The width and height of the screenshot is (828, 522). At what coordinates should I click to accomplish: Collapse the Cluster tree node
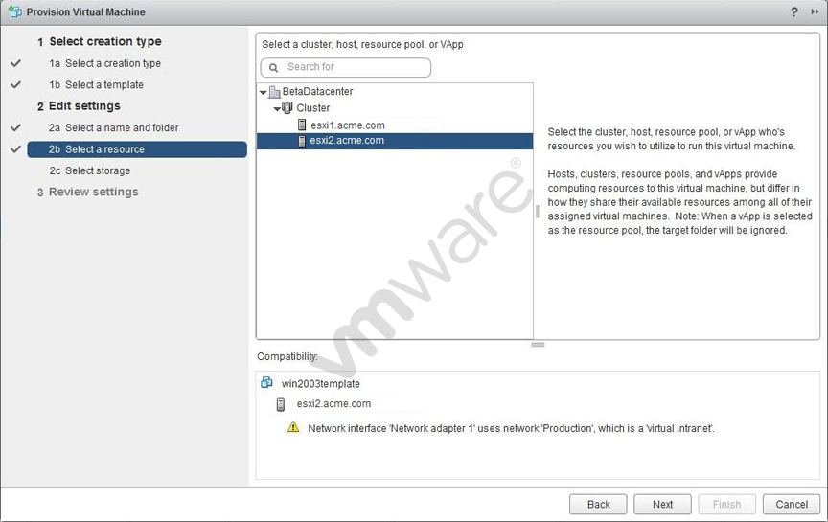[276, 108]
